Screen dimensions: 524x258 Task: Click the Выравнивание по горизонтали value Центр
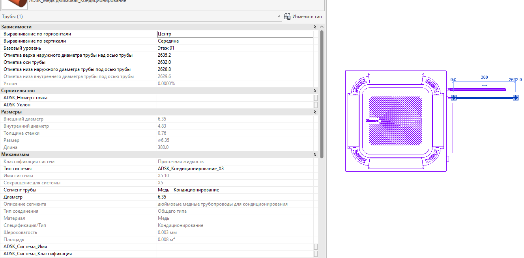235,34
